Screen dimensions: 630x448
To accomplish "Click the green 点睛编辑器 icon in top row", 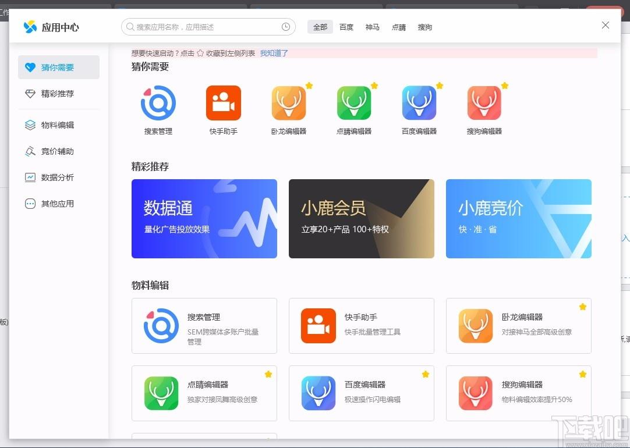I will pyautogui.click(x=354, y=103).
